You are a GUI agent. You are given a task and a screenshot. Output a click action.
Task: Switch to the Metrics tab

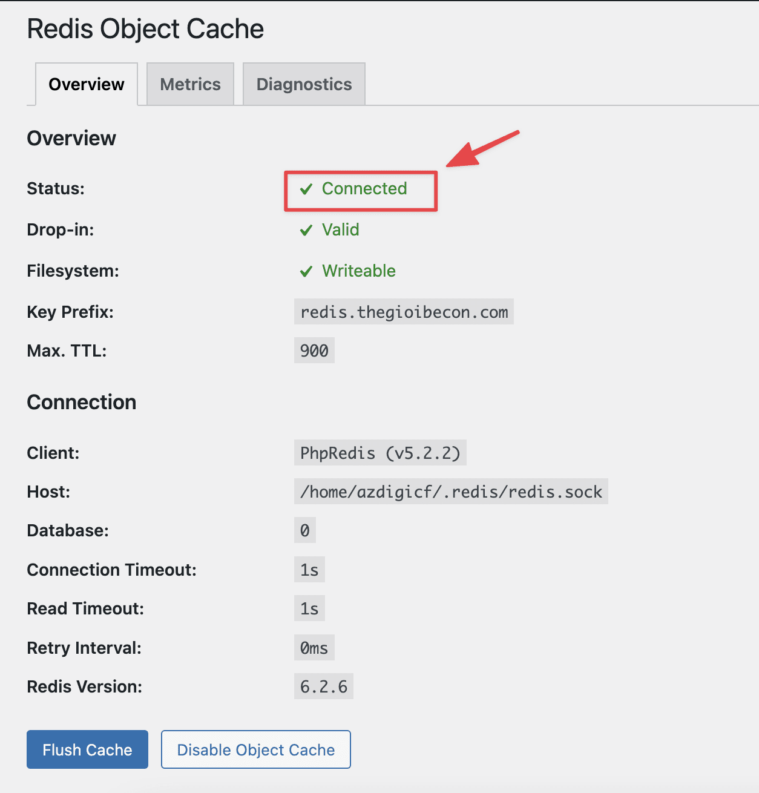coord(190,84)
